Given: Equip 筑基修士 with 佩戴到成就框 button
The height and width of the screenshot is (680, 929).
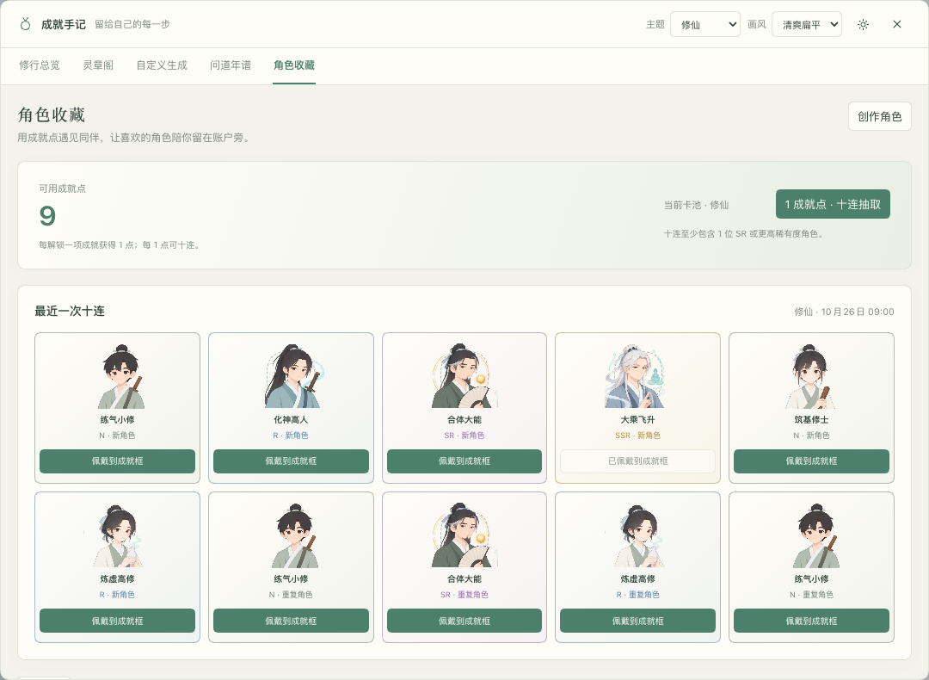Looking at the screenshot, I should (x=811, y=461).
